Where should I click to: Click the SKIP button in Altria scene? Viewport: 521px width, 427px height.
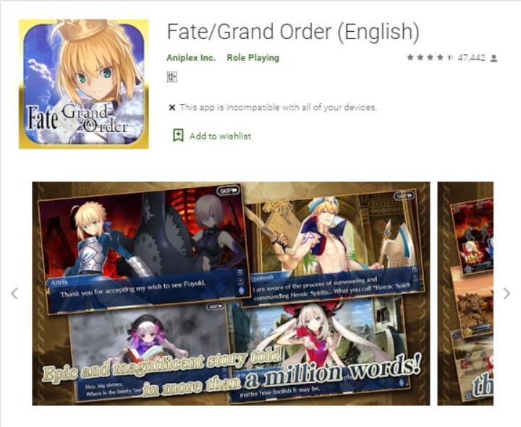coord(229,190)
